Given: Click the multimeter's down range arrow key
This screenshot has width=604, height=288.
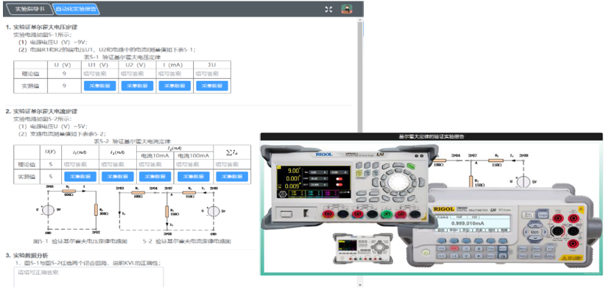Looking at the screenshot, I should pos(534,239).
